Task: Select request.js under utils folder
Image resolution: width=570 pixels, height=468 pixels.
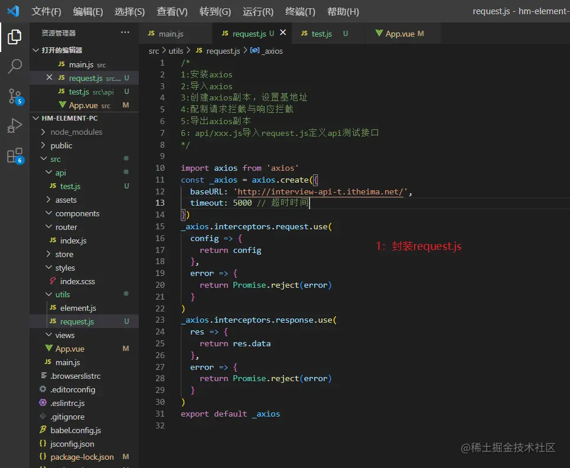Action: [84, 321]
